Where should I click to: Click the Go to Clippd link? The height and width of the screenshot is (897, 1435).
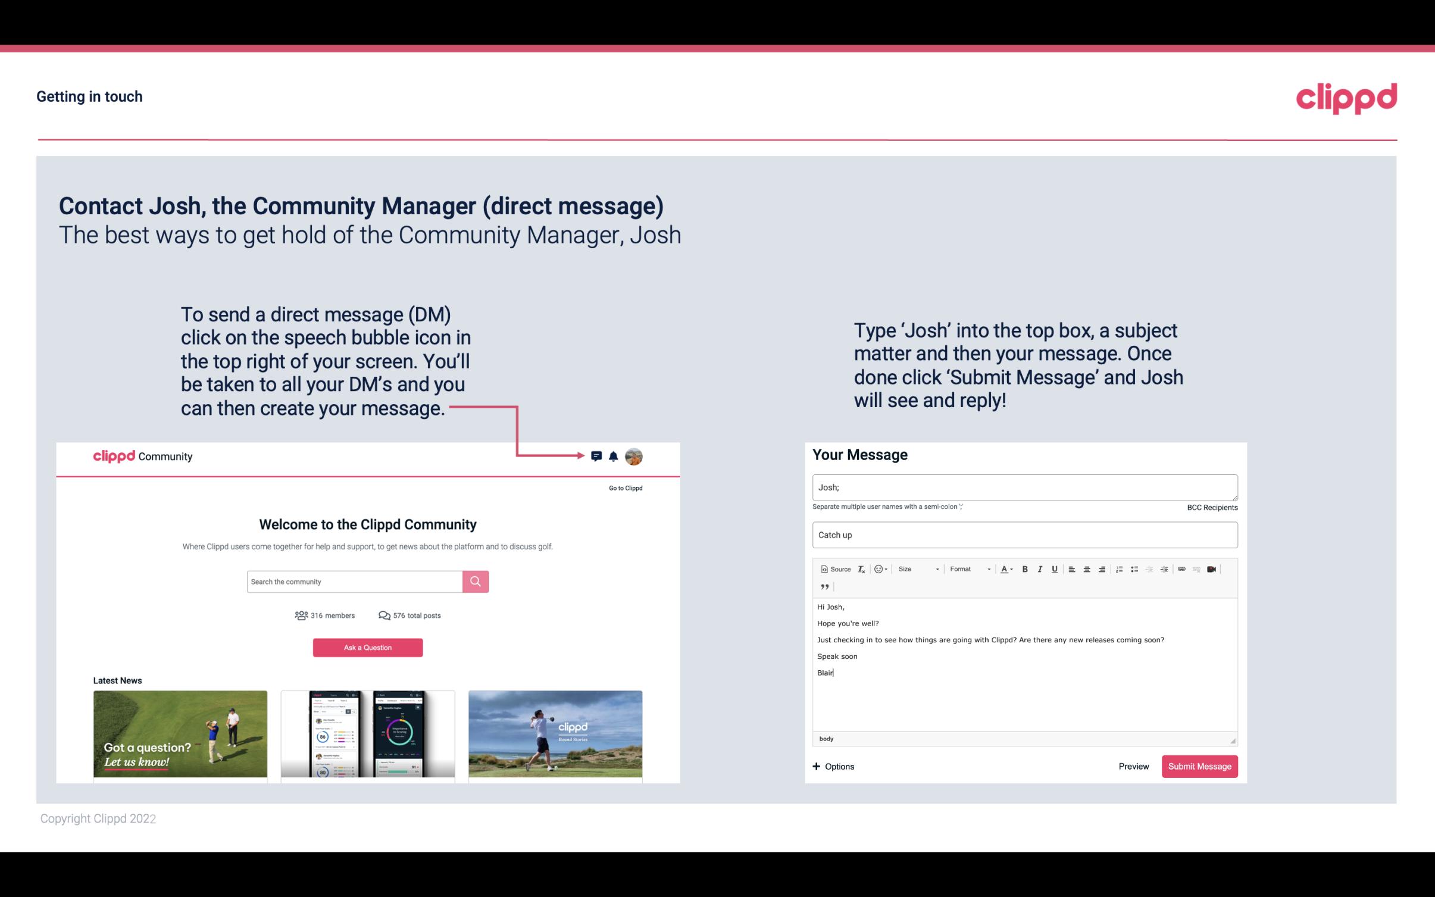(624, 487)
